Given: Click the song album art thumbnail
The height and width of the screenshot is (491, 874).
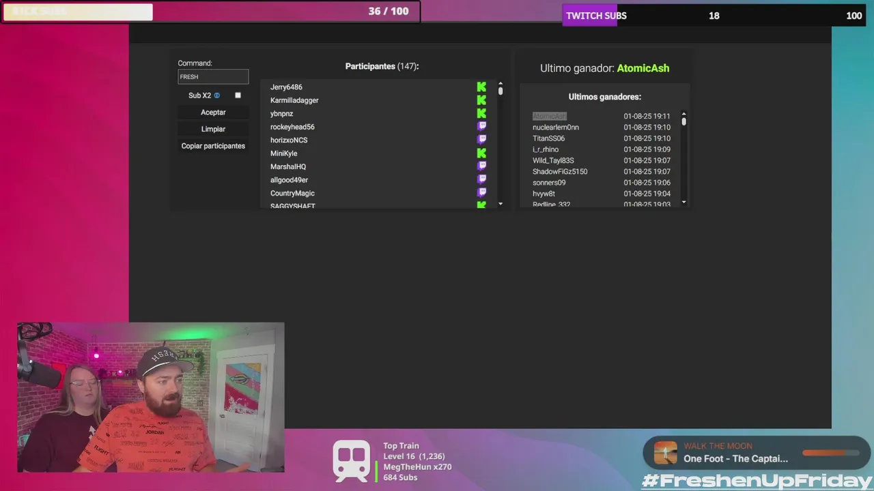Looking at the screenshot, I should [665, 453].
